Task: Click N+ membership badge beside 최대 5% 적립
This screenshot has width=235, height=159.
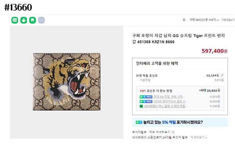Action: [x=146, y=97]
